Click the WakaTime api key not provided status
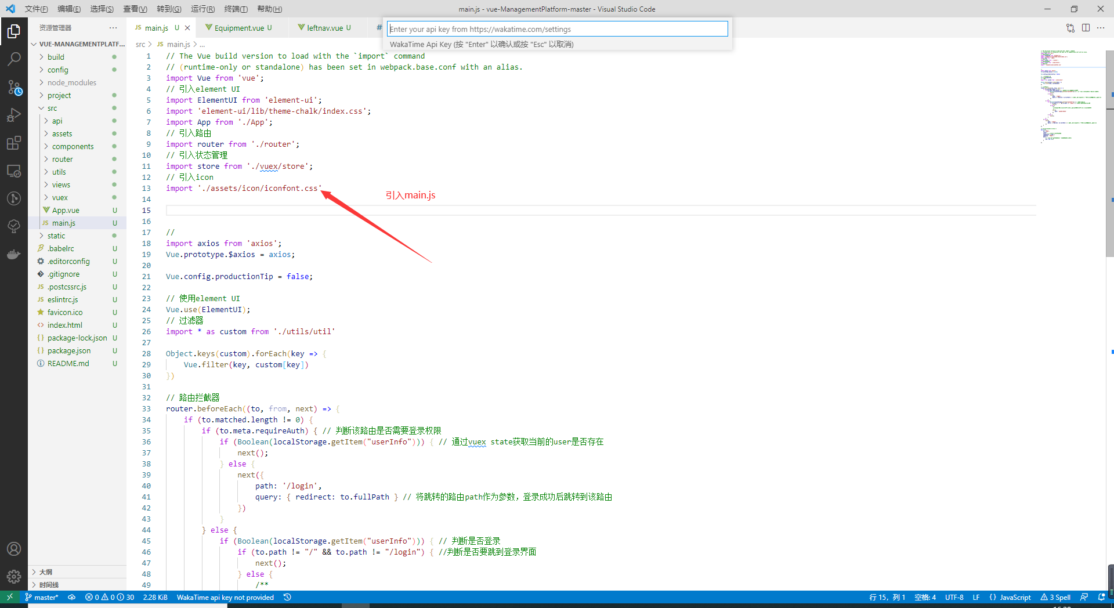Viewport: 1114px width, 608px height. click(x=225, y=597)
